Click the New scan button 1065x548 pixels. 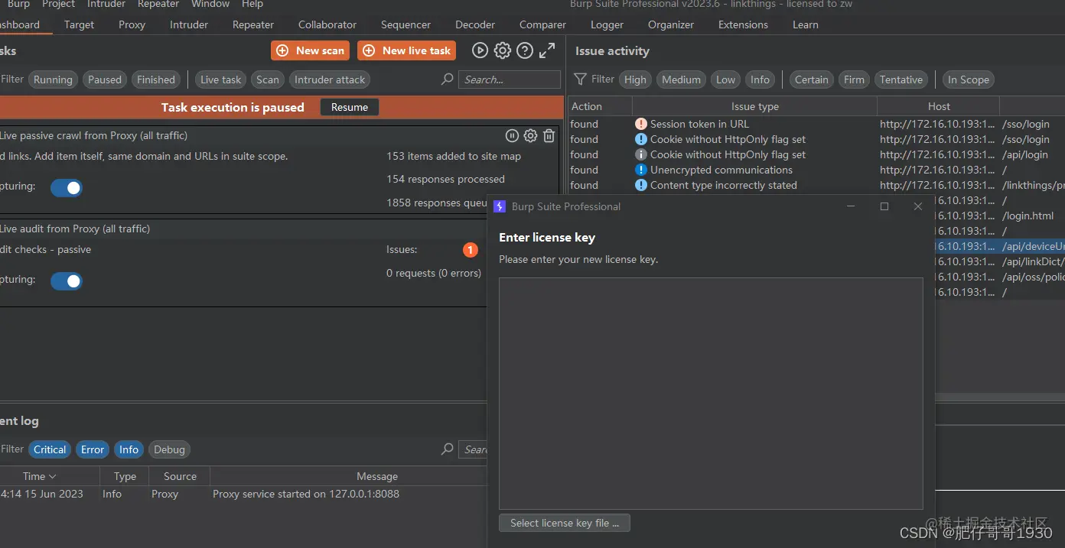pos(310,50)
